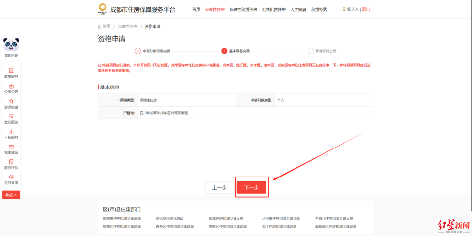Screen dimensions: 472x236
Task: Click the 基本信息 section heading
Action: 110,88
